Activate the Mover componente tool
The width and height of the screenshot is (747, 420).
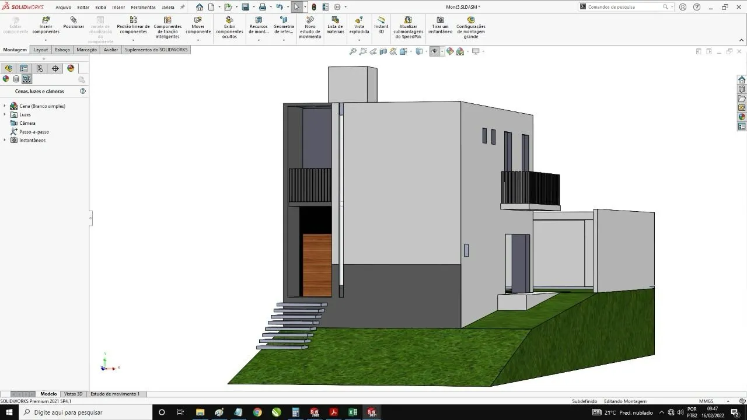pos(198,25)
